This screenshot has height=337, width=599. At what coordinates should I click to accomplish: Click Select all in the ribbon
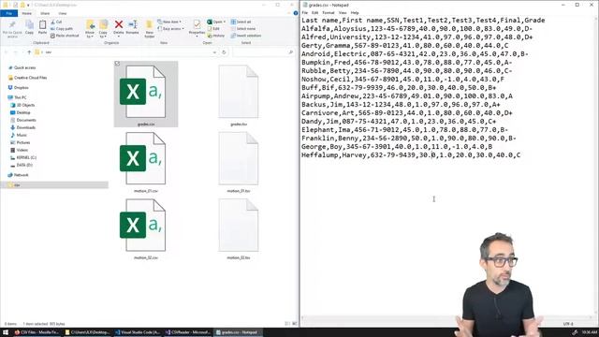coord(241,22)
